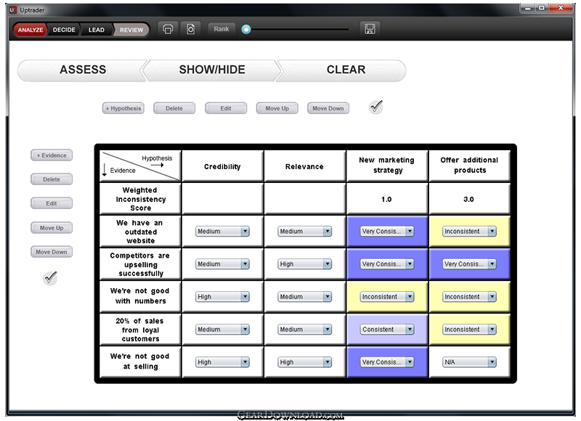This screenshot has height=421, width=581.
Task: Select the ASSESS step
Action: click(82, 70)
